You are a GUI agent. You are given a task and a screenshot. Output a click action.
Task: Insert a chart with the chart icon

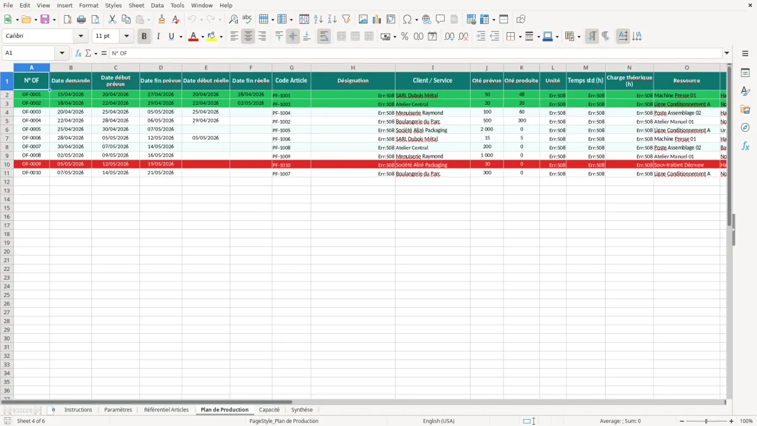tap(377, 20)
